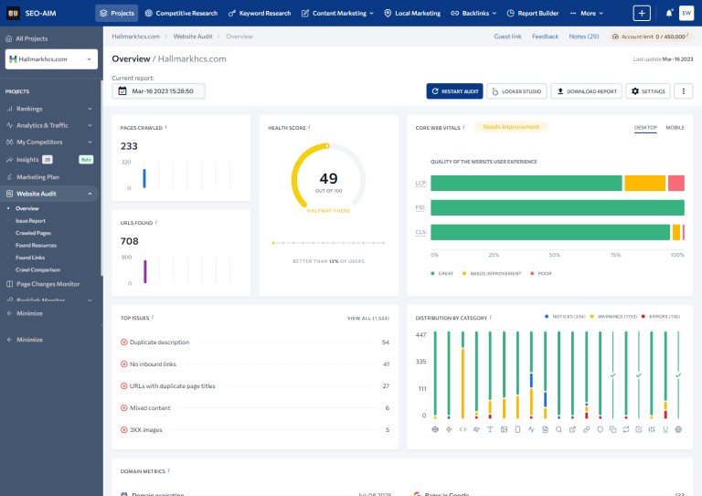Click the Looker Studio button

coord(516,91)
